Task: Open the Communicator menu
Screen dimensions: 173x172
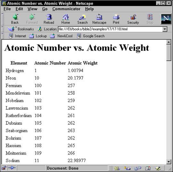Action: 66,9
